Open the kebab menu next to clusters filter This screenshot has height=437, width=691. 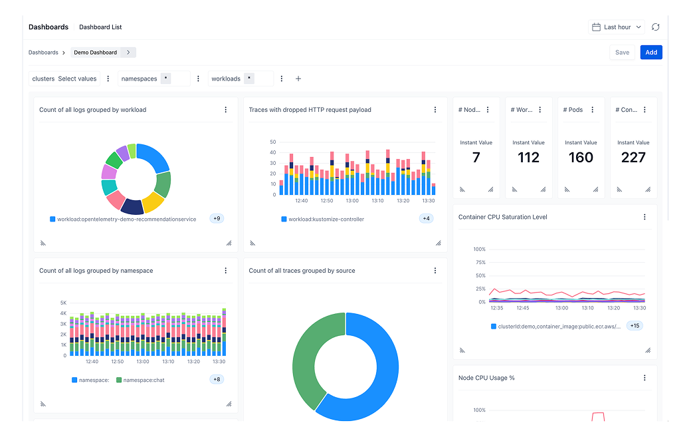[108, 78]
